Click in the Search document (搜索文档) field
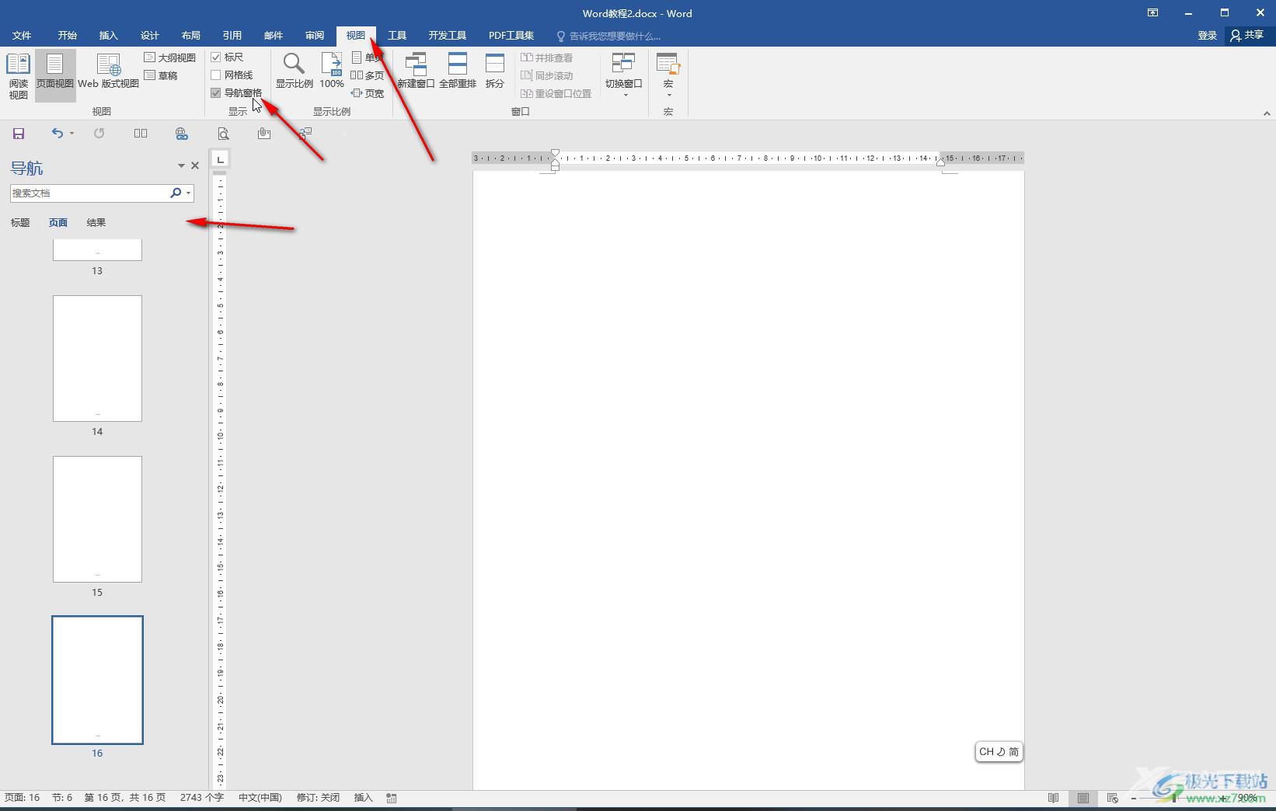 [89, 193]
